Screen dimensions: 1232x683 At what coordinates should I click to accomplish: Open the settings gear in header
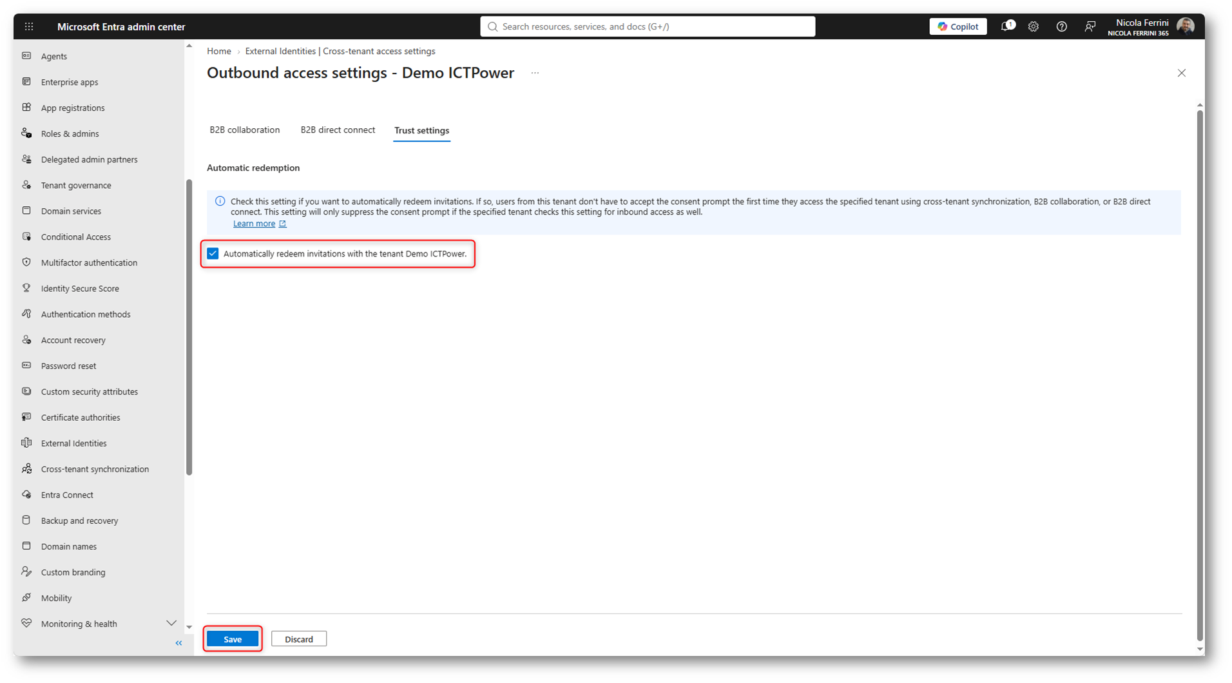pos(1034,26)
